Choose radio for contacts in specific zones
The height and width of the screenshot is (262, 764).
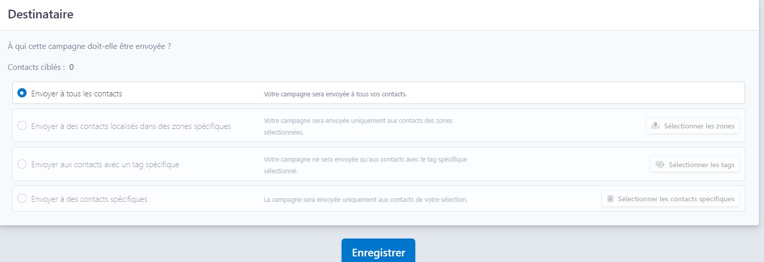click(x=22, y=125)
